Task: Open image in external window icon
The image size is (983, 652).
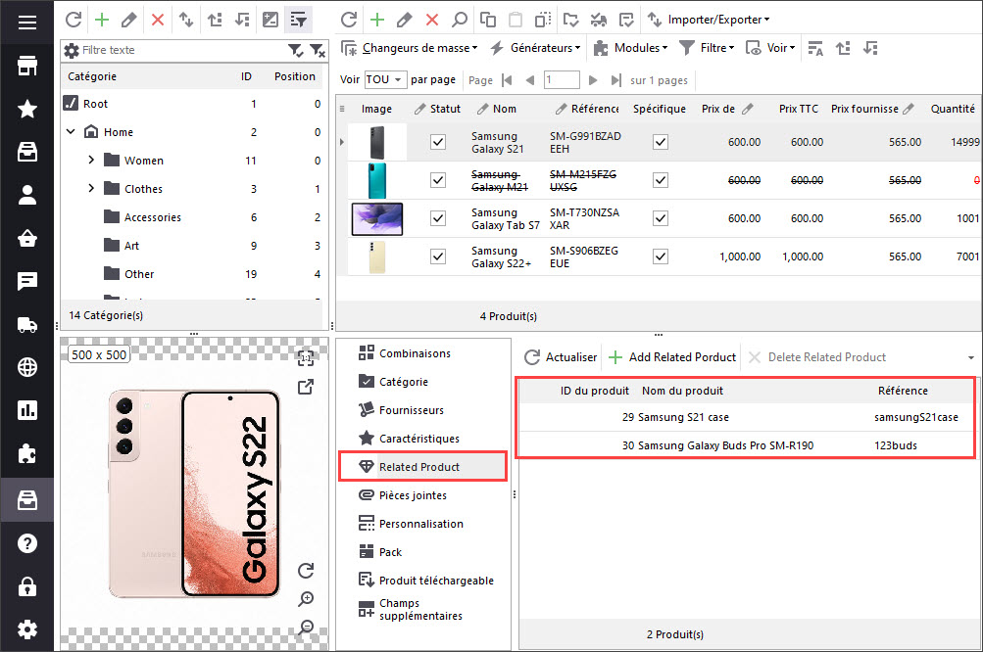Action: pyautogui.click(x=306, y=387)
